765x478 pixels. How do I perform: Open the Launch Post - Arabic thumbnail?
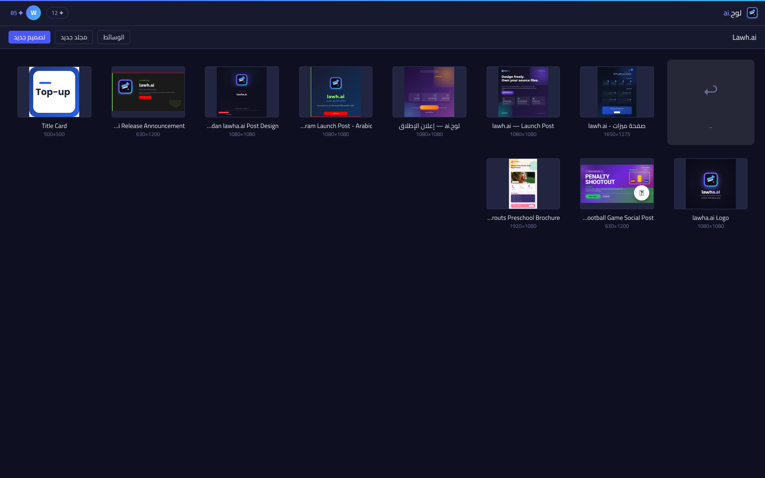pos(336,92)
